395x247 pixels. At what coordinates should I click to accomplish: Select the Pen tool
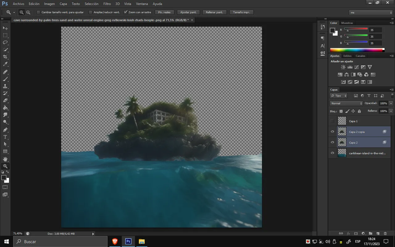coord(5,130)
